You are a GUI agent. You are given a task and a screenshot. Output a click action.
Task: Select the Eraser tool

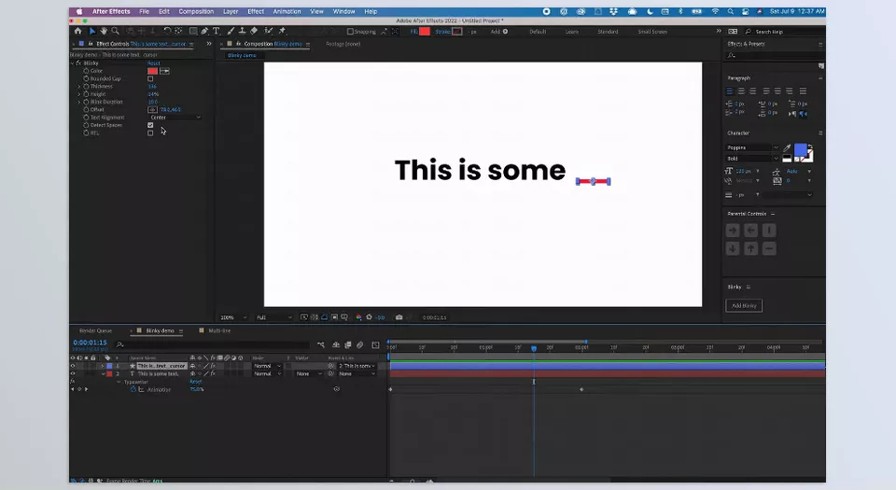pyautogui.click(x=254, y=31)
